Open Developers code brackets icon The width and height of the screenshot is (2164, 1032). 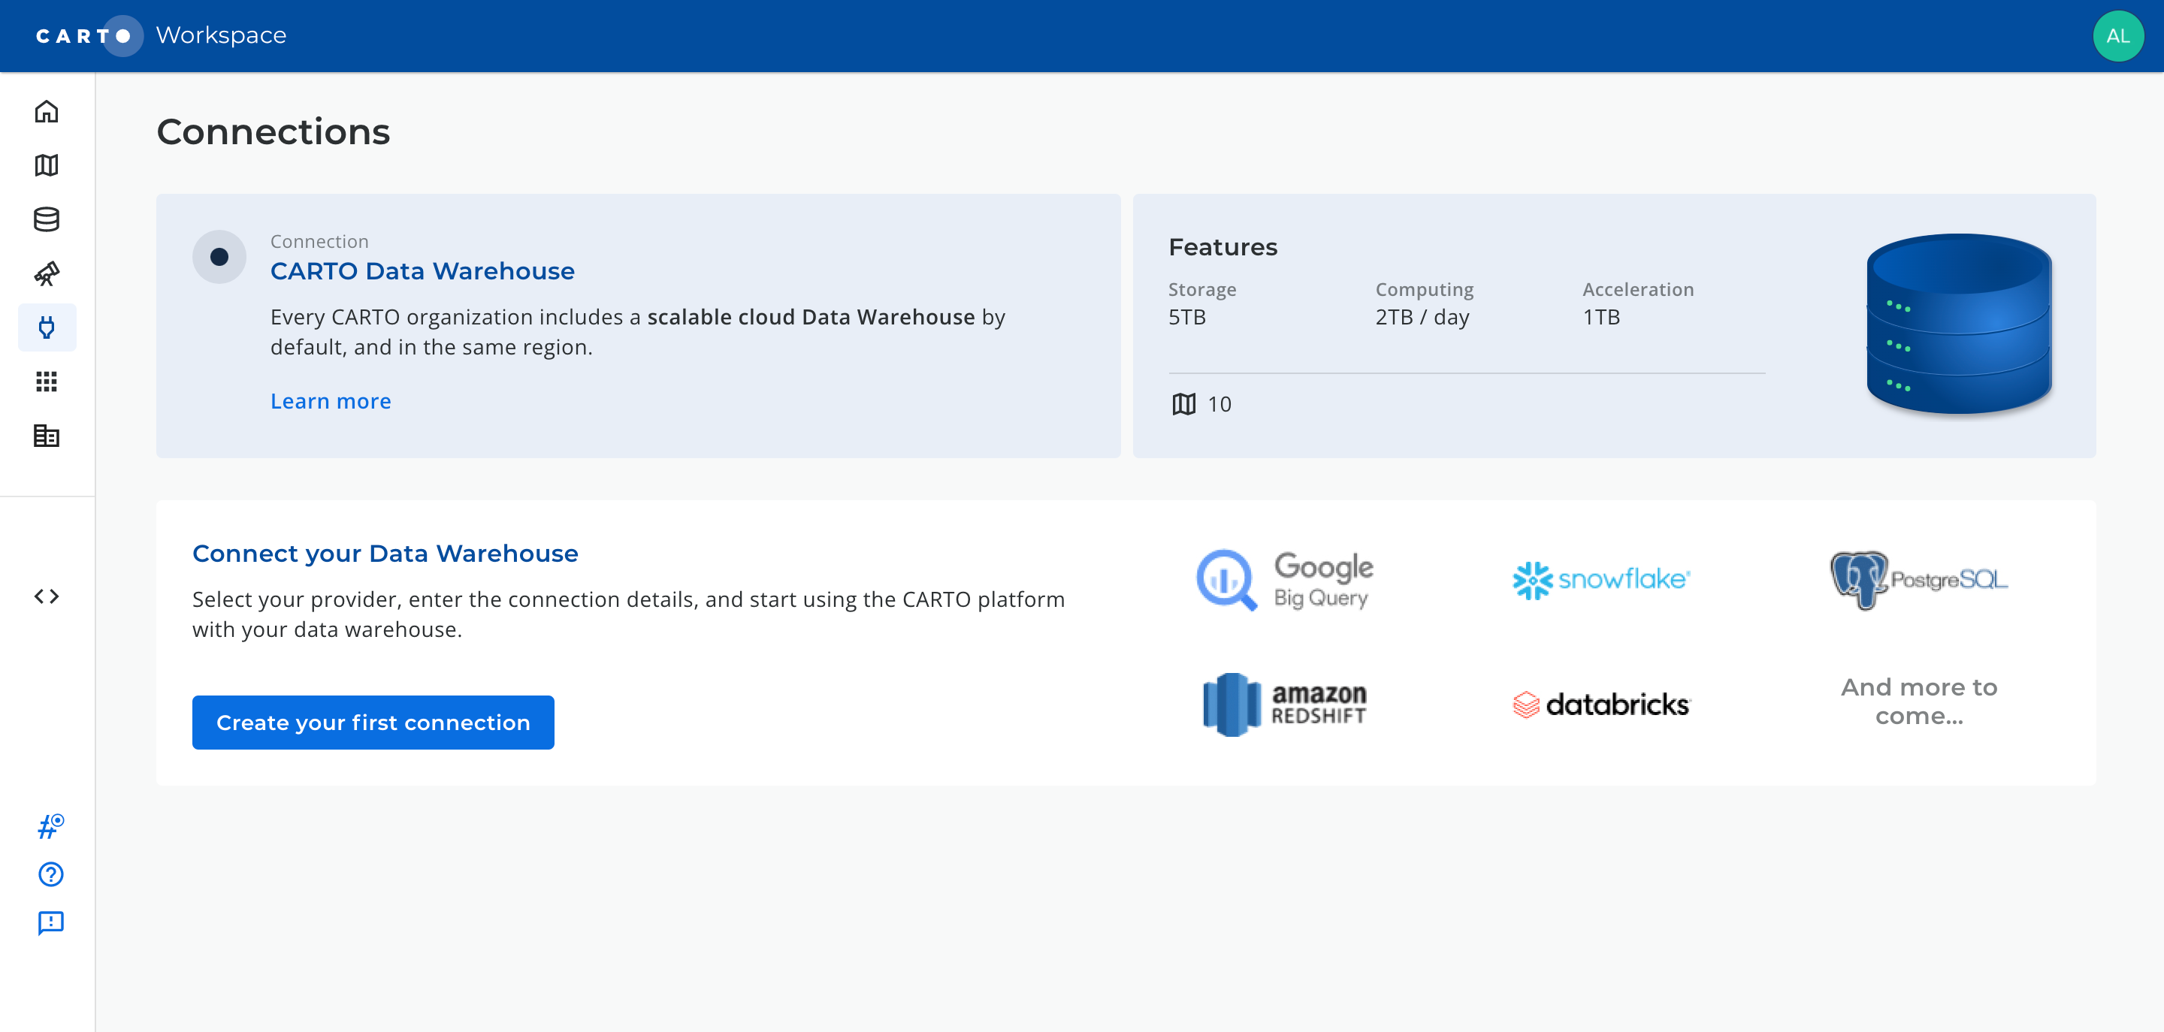click(x=47, y=596)
